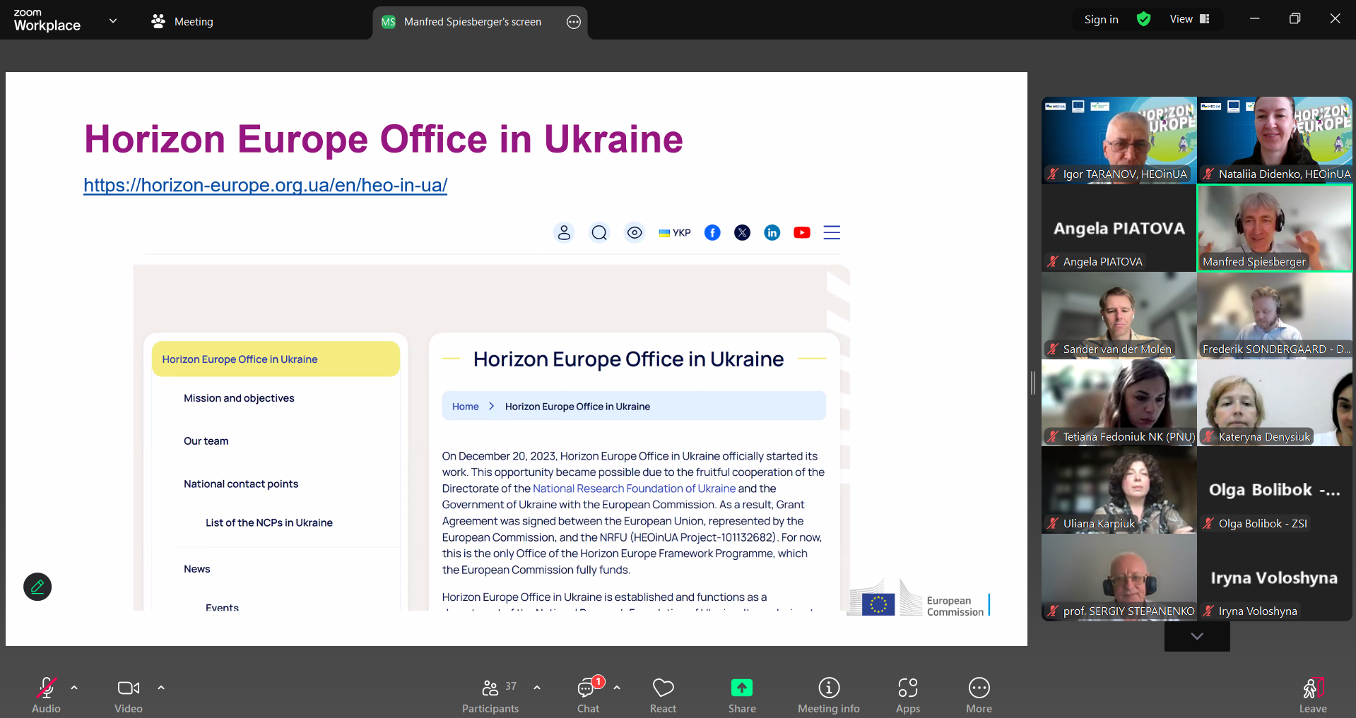Select Uliana Karpiuk video tile

[1119, 490]
